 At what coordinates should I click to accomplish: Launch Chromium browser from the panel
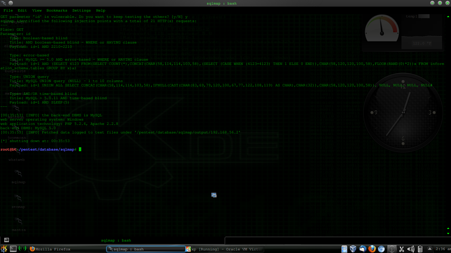(x=381, y=249)
